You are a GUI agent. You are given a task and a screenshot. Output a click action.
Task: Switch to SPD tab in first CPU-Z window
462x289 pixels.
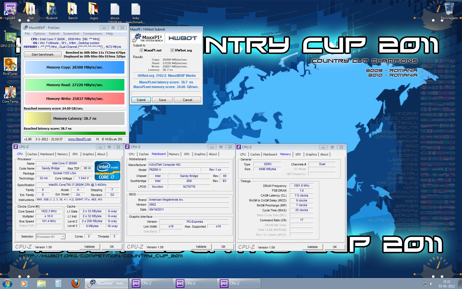click(x=75, y=154)
